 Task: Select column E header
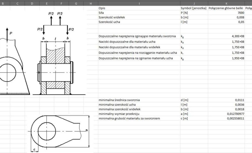[47, 3]
